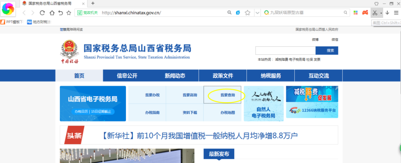The width and height of the screenshot is (401, 163).
Task: Switch to IE compatibility mode icon
Action: coord(238,13)
